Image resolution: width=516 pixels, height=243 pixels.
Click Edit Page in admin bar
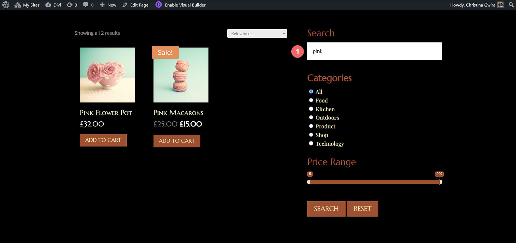135,5
